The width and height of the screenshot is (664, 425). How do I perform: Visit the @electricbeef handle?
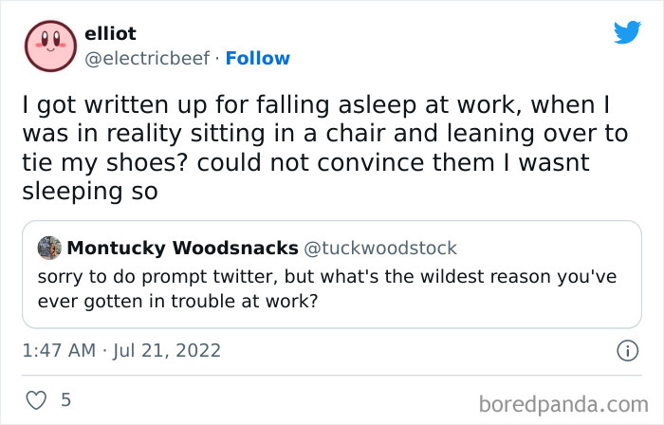pos(146,59)
